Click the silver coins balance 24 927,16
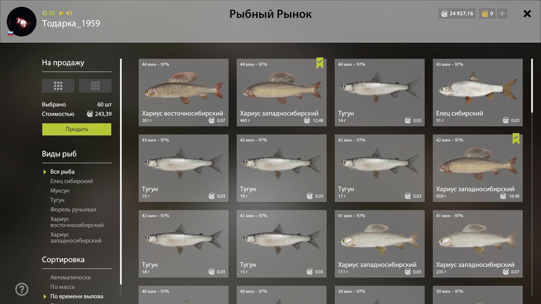This screenshot has height=304, width=541. (x=457, y=14)
